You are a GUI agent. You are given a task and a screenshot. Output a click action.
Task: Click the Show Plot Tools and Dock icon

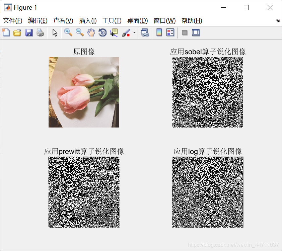(x=196, y=33)
